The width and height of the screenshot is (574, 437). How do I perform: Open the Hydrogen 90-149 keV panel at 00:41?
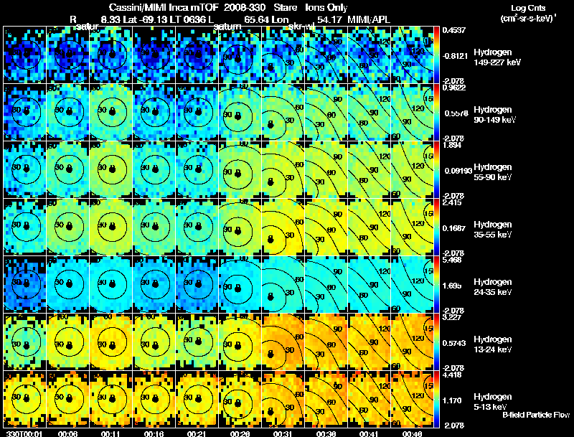pos(370,113)
